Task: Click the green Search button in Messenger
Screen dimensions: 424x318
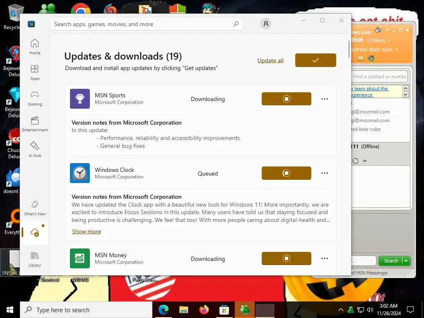Action: click(391, 261)
